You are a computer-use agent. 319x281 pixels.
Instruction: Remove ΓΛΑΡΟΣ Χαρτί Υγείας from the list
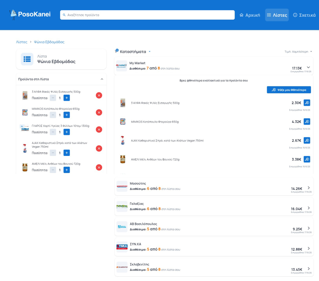point(99,129)
